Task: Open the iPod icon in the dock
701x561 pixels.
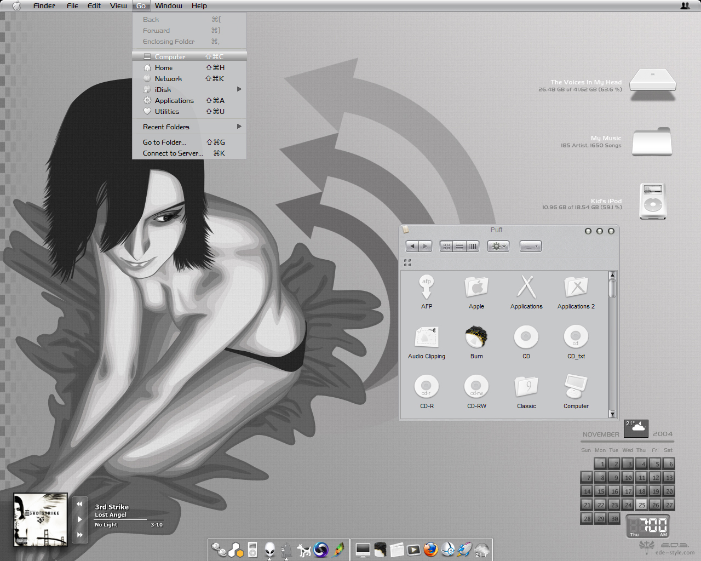Action: pyautogui.click(x=252, y=549)
